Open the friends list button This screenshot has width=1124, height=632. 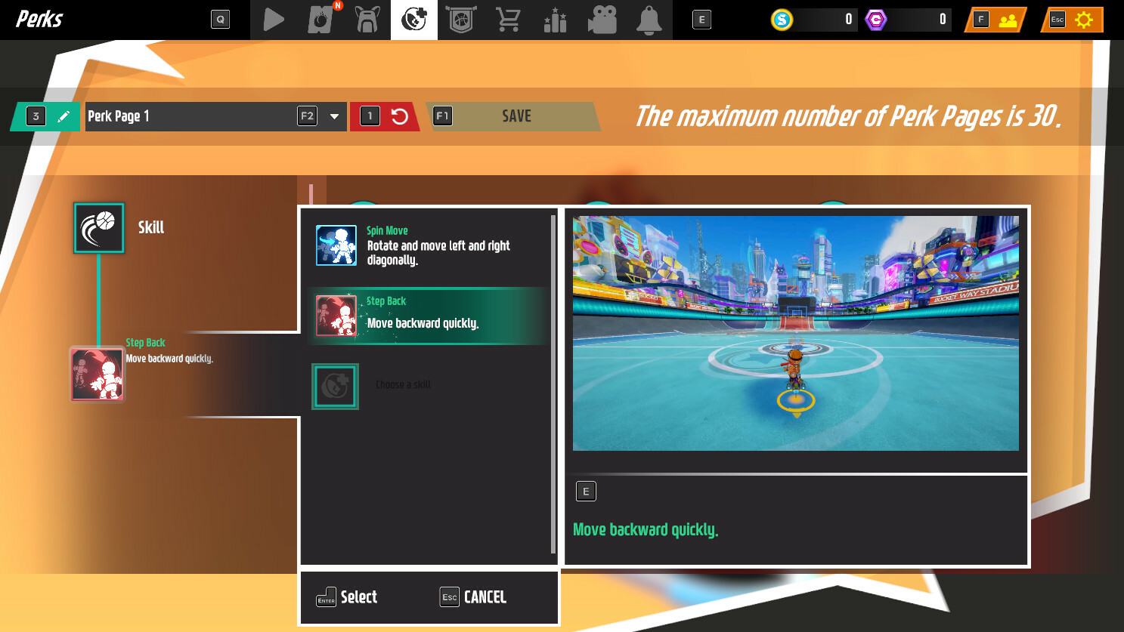point(995,20)
